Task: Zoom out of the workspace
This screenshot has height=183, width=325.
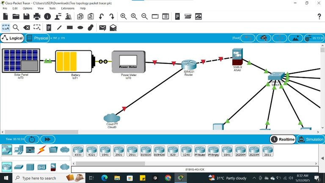Action: 144,17
